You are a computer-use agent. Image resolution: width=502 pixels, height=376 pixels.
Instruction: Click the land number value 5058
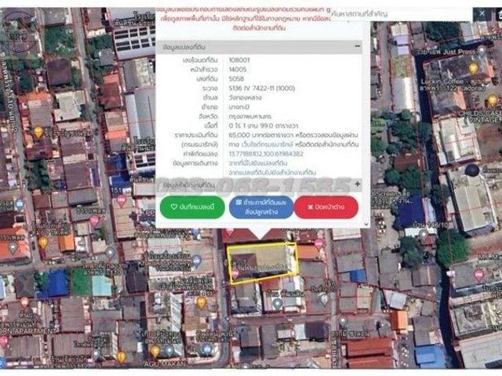pos(236,78)
